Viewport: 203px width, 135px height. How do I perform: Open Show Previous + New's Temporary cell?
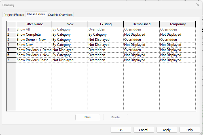(x=177, y=55)
